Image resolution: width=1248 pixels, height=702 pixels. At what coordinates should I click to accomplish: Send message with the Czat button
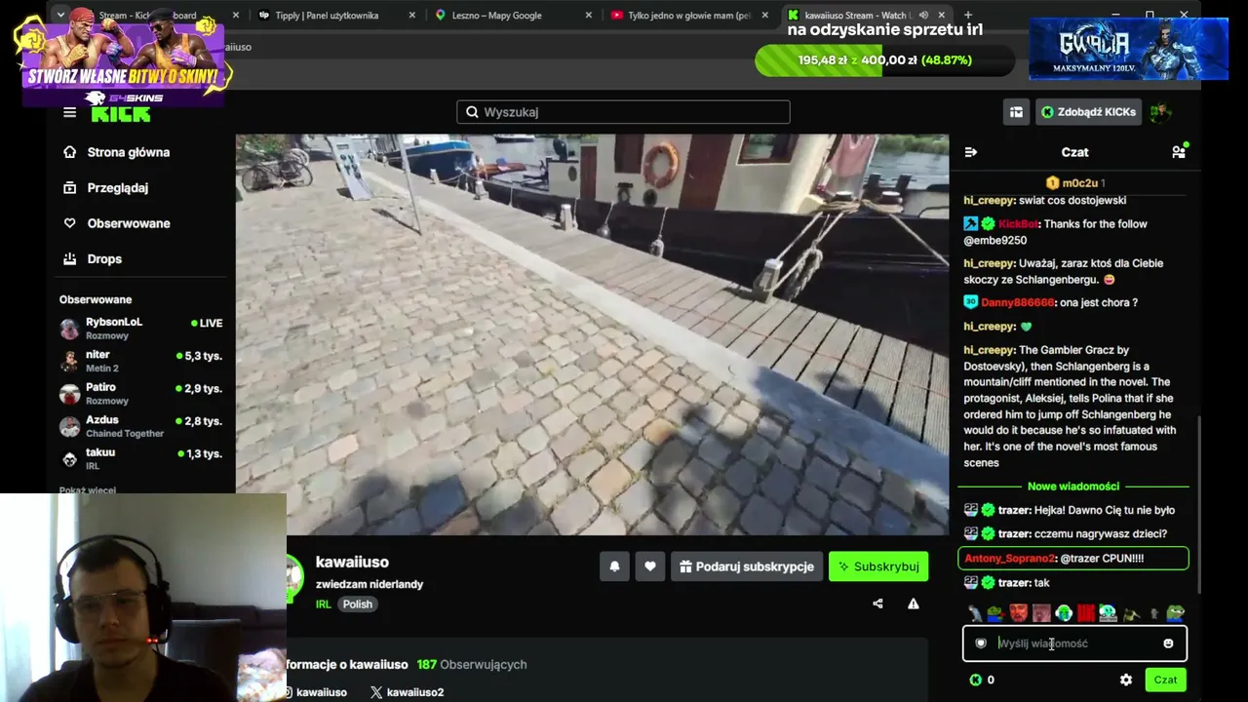[1165, 680]
